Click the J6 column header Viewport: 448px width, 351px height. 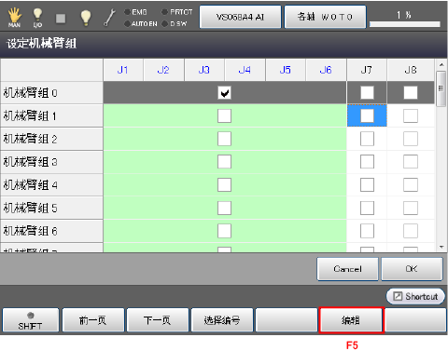[x=326, y=70]
